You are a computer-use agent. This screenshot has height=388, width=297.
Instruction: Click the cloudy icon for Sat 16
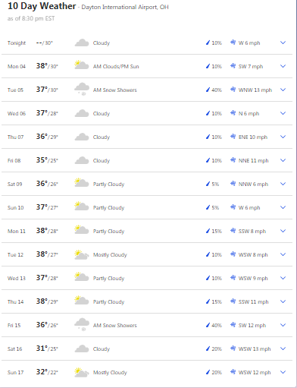point(82,349)
